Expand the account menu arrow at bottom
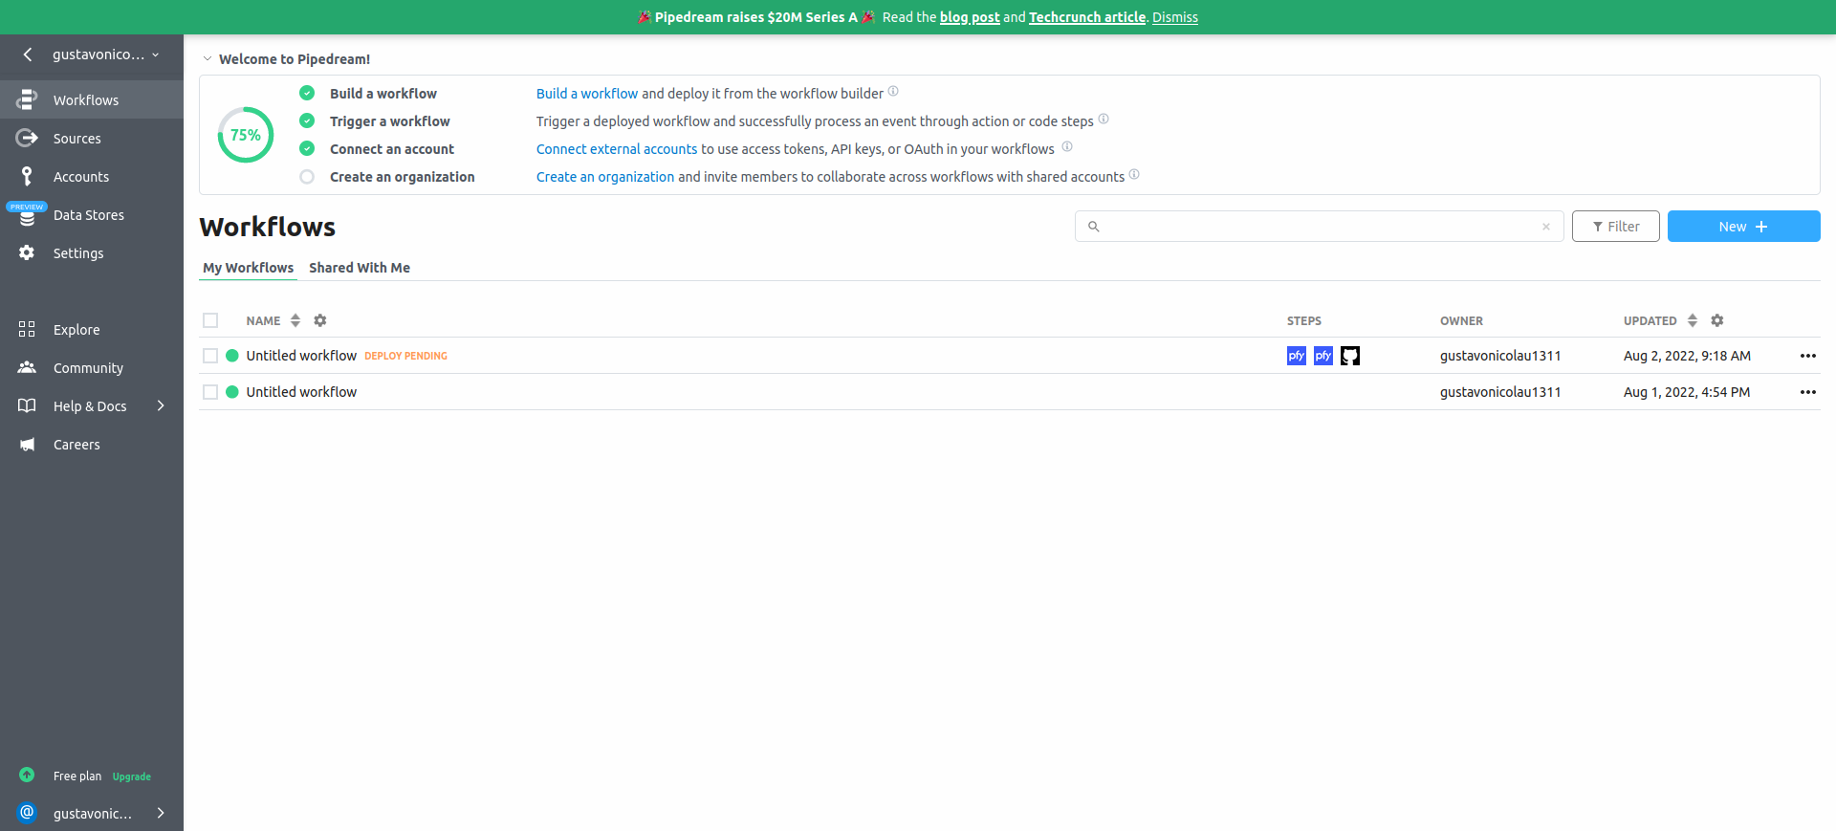 pos(161,813)
